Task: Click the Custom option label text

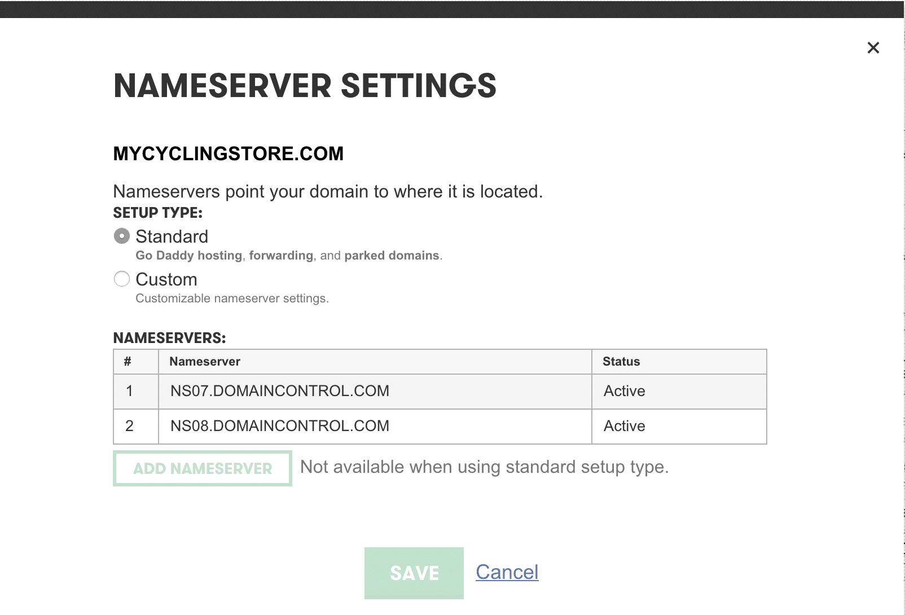Action: coord(166,279)
